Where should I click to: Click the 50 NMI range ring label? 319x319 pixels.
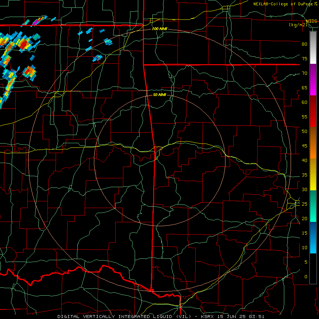(x=159, y=95)
